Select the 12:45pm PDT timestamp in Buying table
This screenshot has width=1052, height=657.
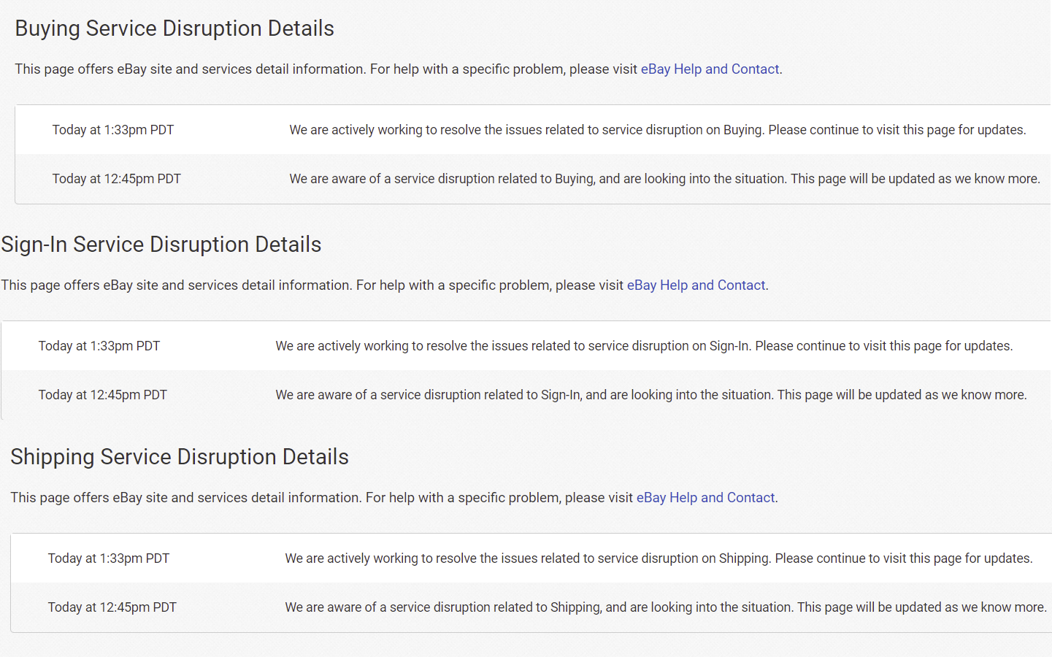tap(117, 179)
